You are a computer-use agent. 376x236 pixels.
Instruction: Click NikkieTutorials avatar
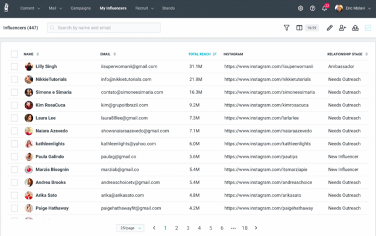pos(29,79)
